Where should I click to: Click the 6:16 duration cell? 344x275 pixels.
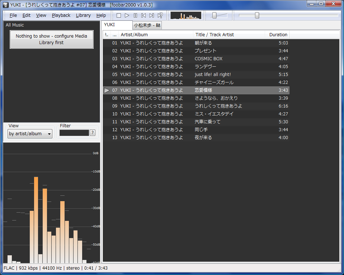tap(283, 106)
